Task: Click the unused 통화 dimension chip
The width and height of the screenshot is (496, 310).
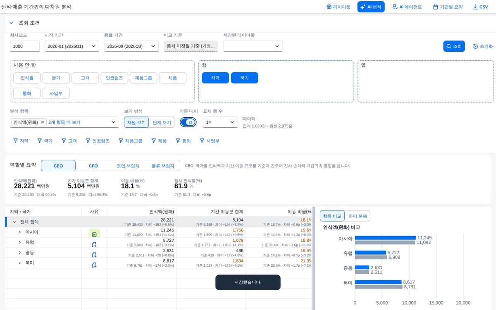Action: pos(27,93)
